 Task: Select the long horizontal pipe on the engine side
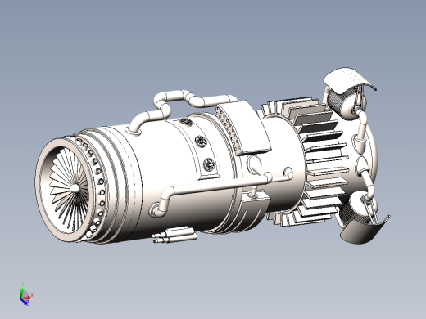click(x=219, y=186)
